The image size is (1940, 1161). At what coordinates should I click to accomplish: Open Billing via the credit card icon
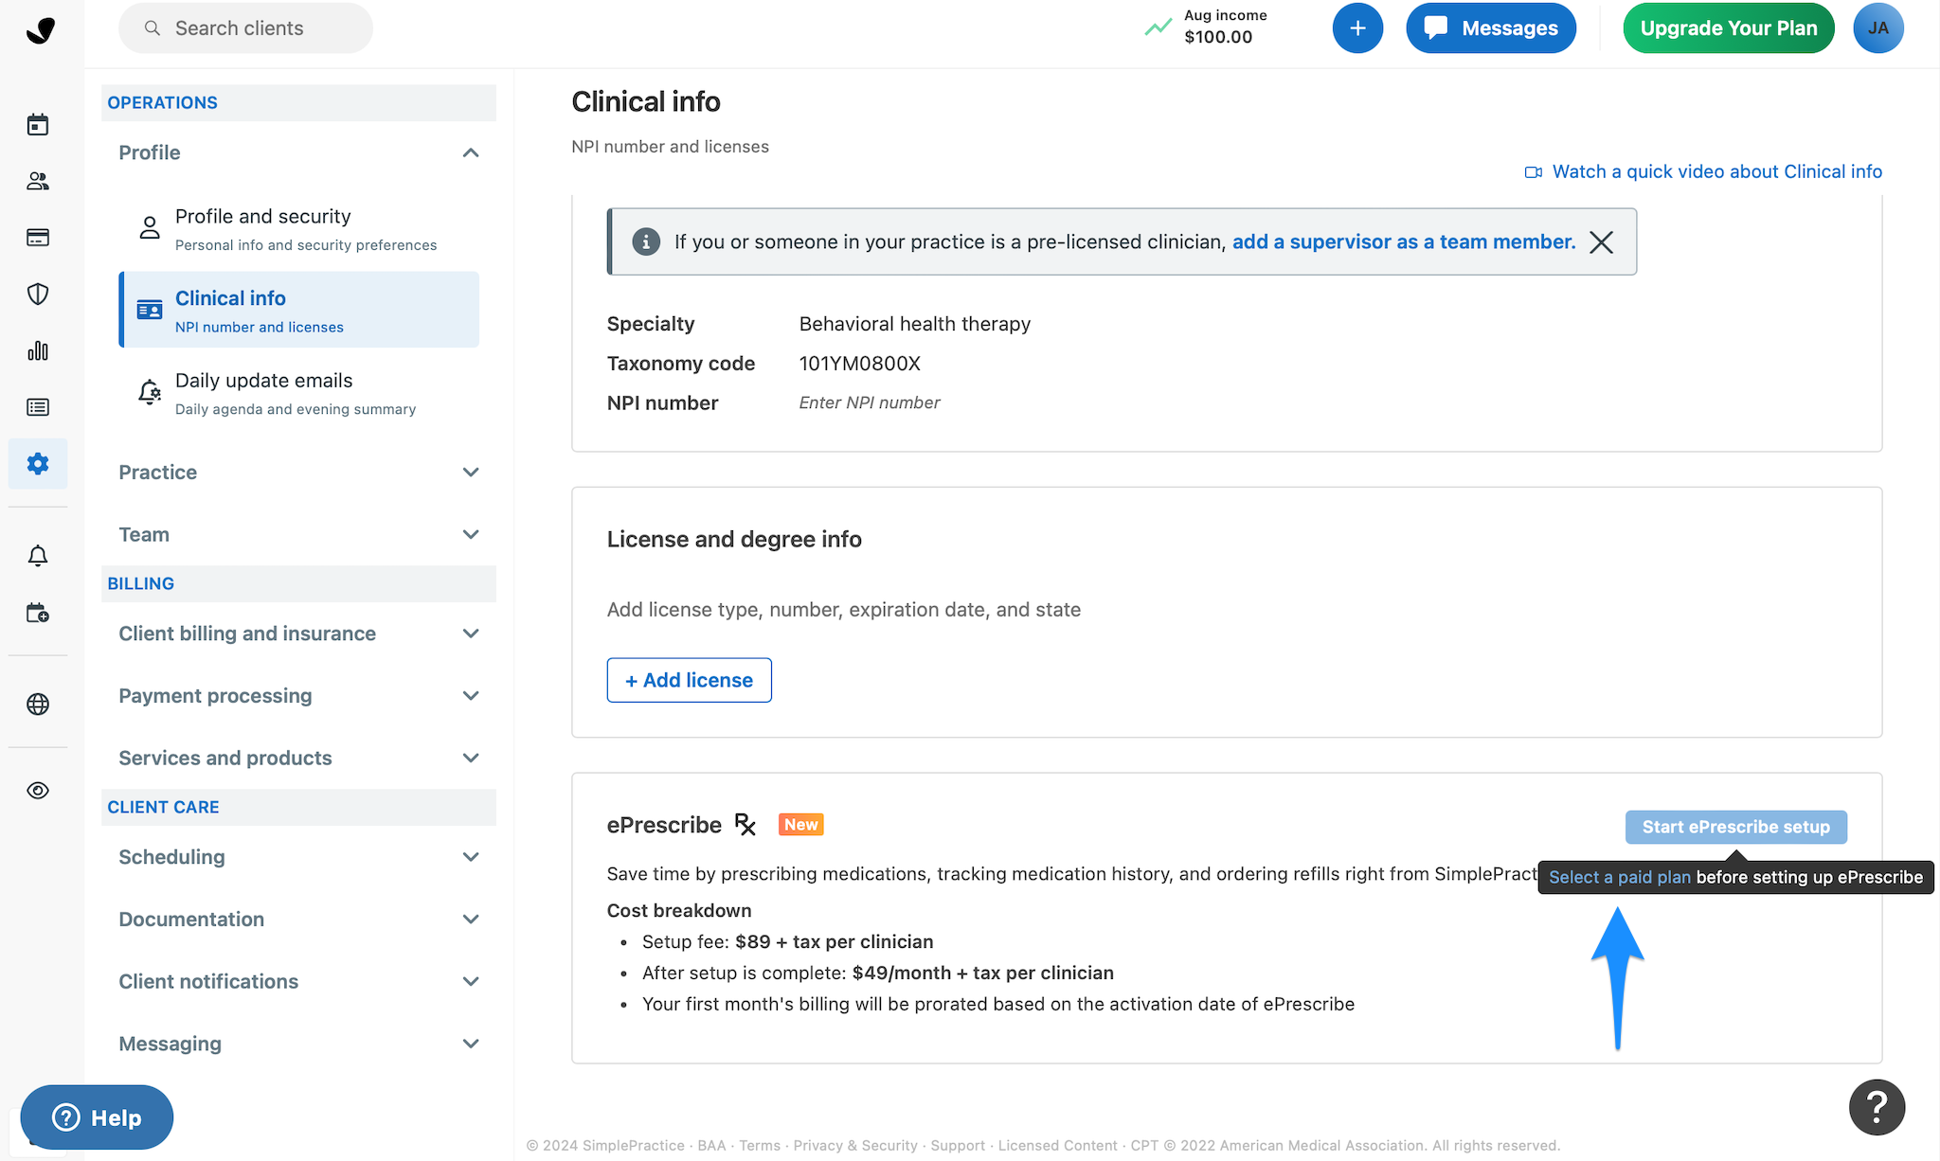[x=38, y=237]
